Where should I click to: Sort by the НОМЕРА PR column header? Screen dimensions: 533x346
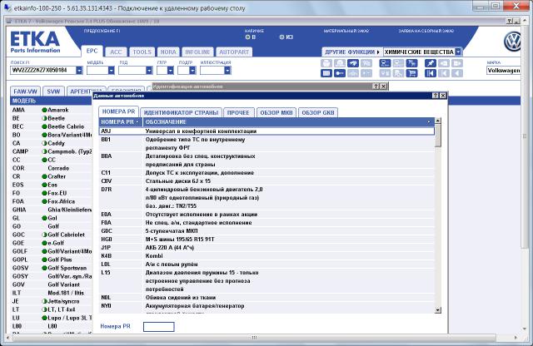(x=121, y=122)
